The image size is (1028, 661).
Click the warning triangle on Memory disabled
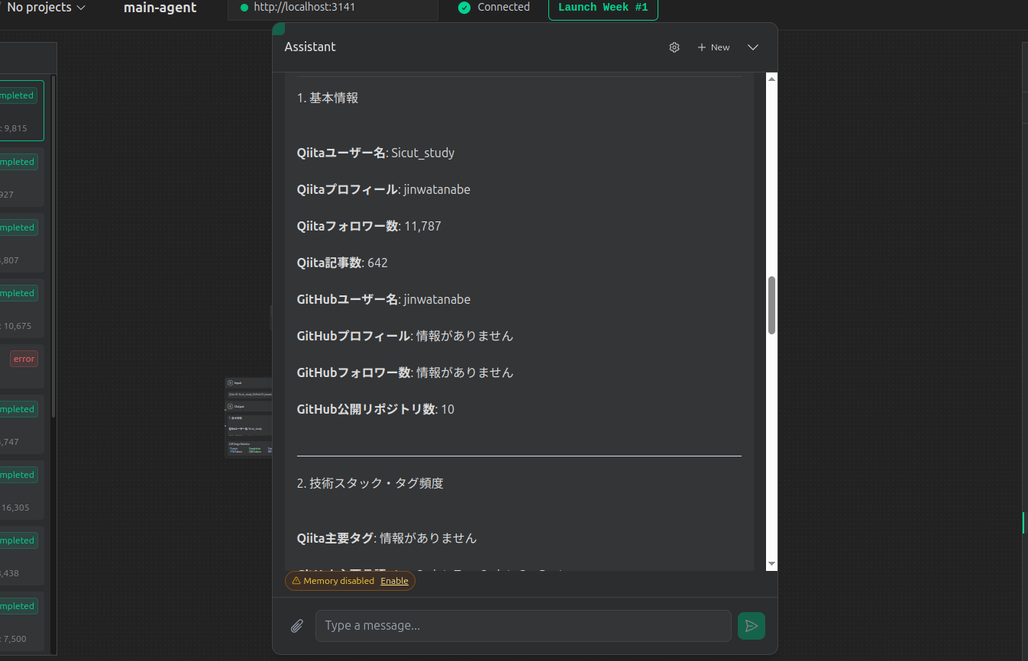point(295,580)
